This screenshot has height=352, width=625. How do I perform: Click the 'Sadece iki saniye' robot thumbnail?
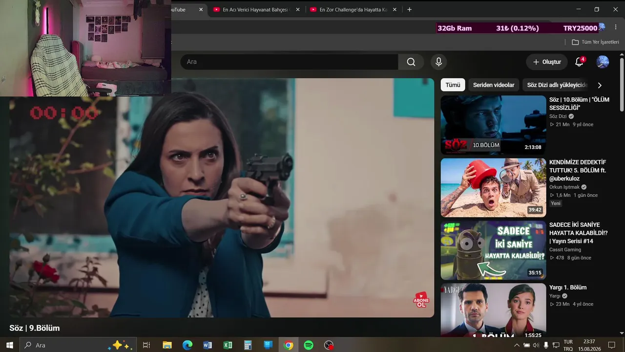pos(493,250)
